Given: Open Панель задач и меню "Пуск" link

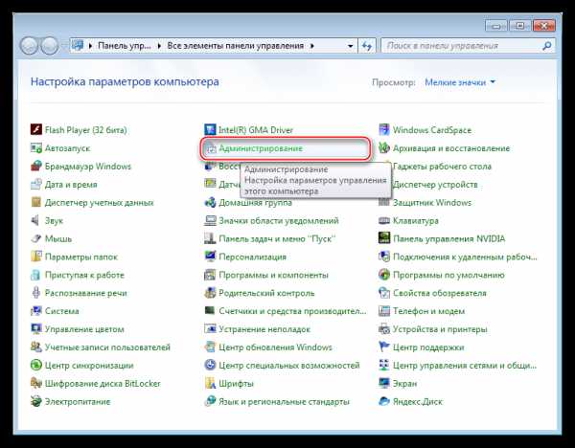Looking at the screenshot, I should tap(277, 238).
